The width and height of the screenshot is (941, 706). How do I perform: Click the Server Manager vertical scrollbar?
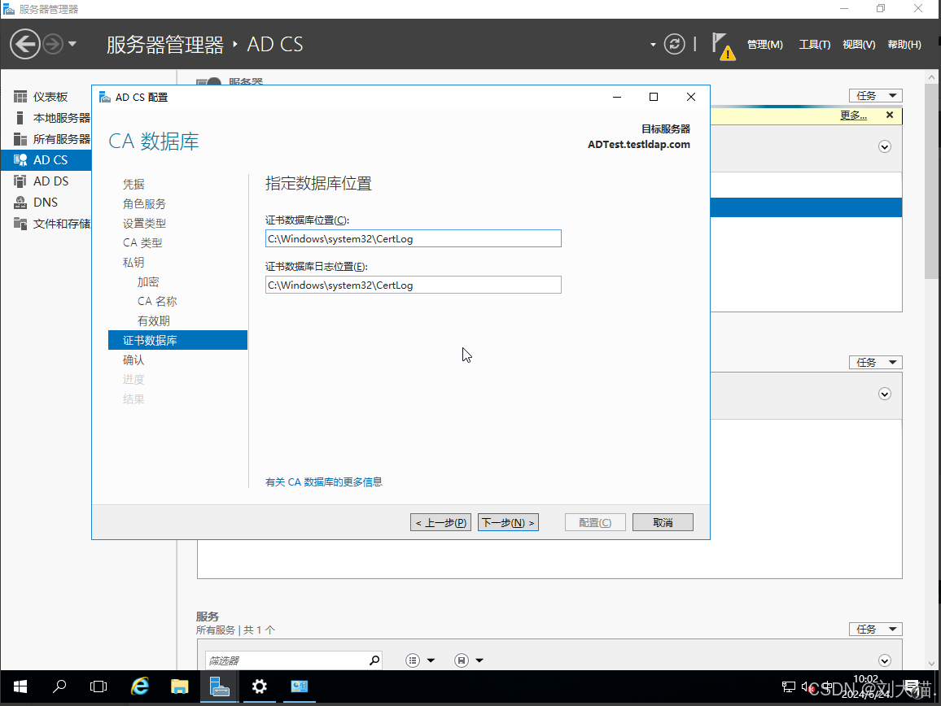pos(931,180)
